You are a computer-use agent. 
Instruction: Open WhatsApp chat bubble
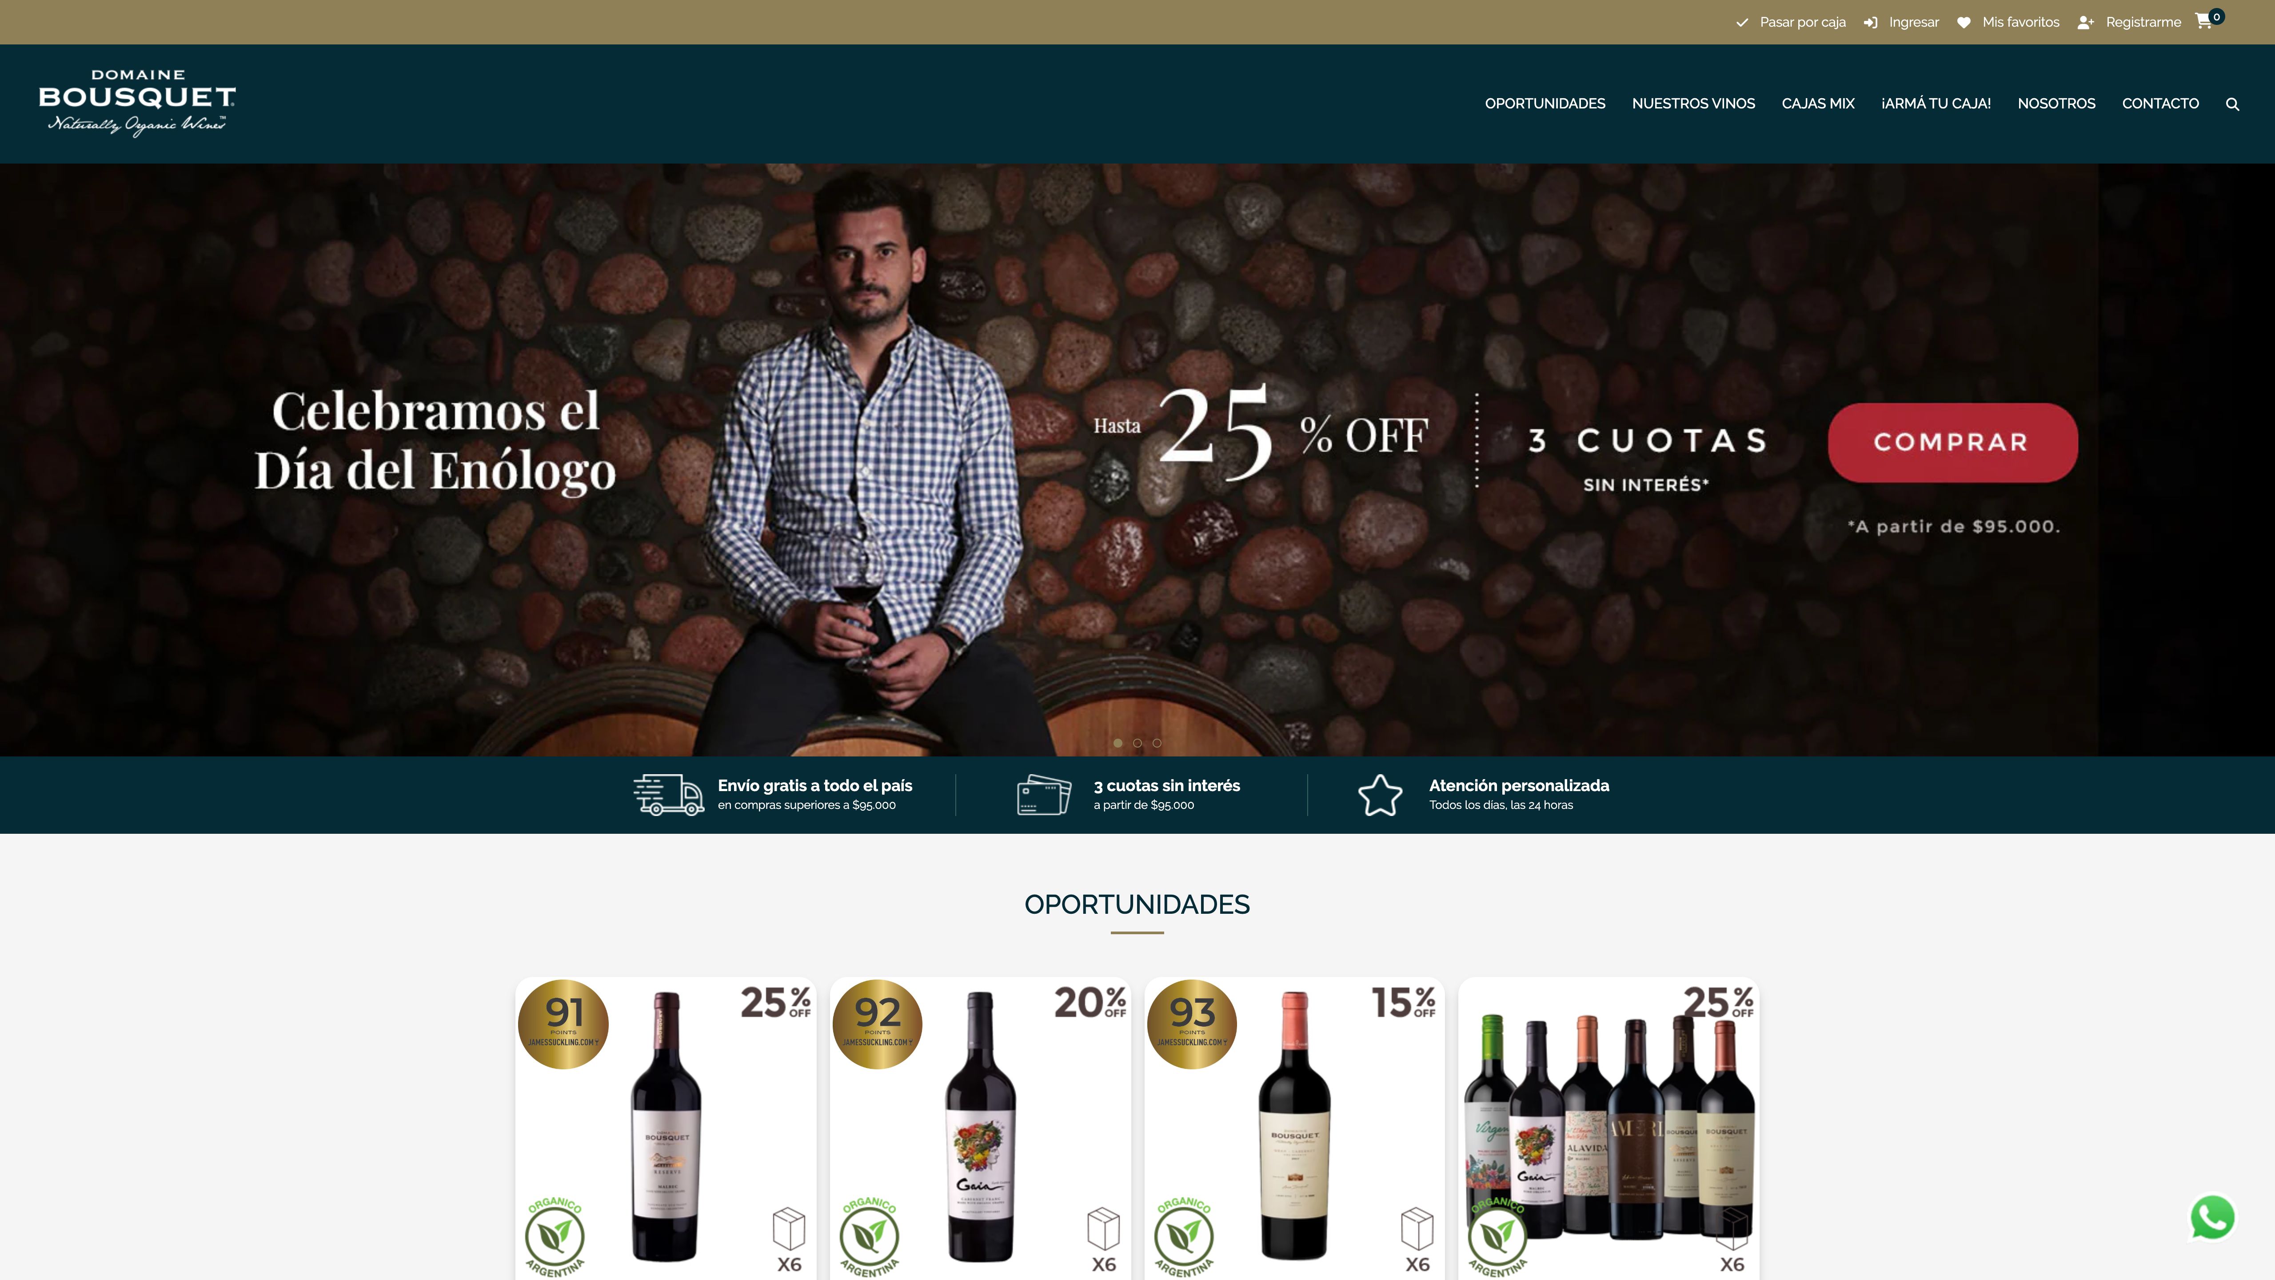tap(2212, 1218)
